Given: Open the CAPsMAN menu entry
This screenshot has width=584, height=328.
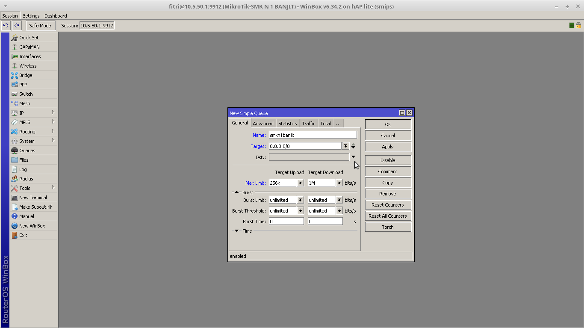Looking at the screenshot, I should (x=33, y=47).
